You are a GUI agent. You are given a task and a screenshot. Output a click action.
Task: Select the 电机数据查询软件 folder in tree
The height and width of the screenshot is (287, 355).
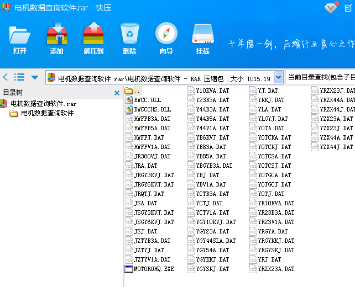[x=42, y=113]
